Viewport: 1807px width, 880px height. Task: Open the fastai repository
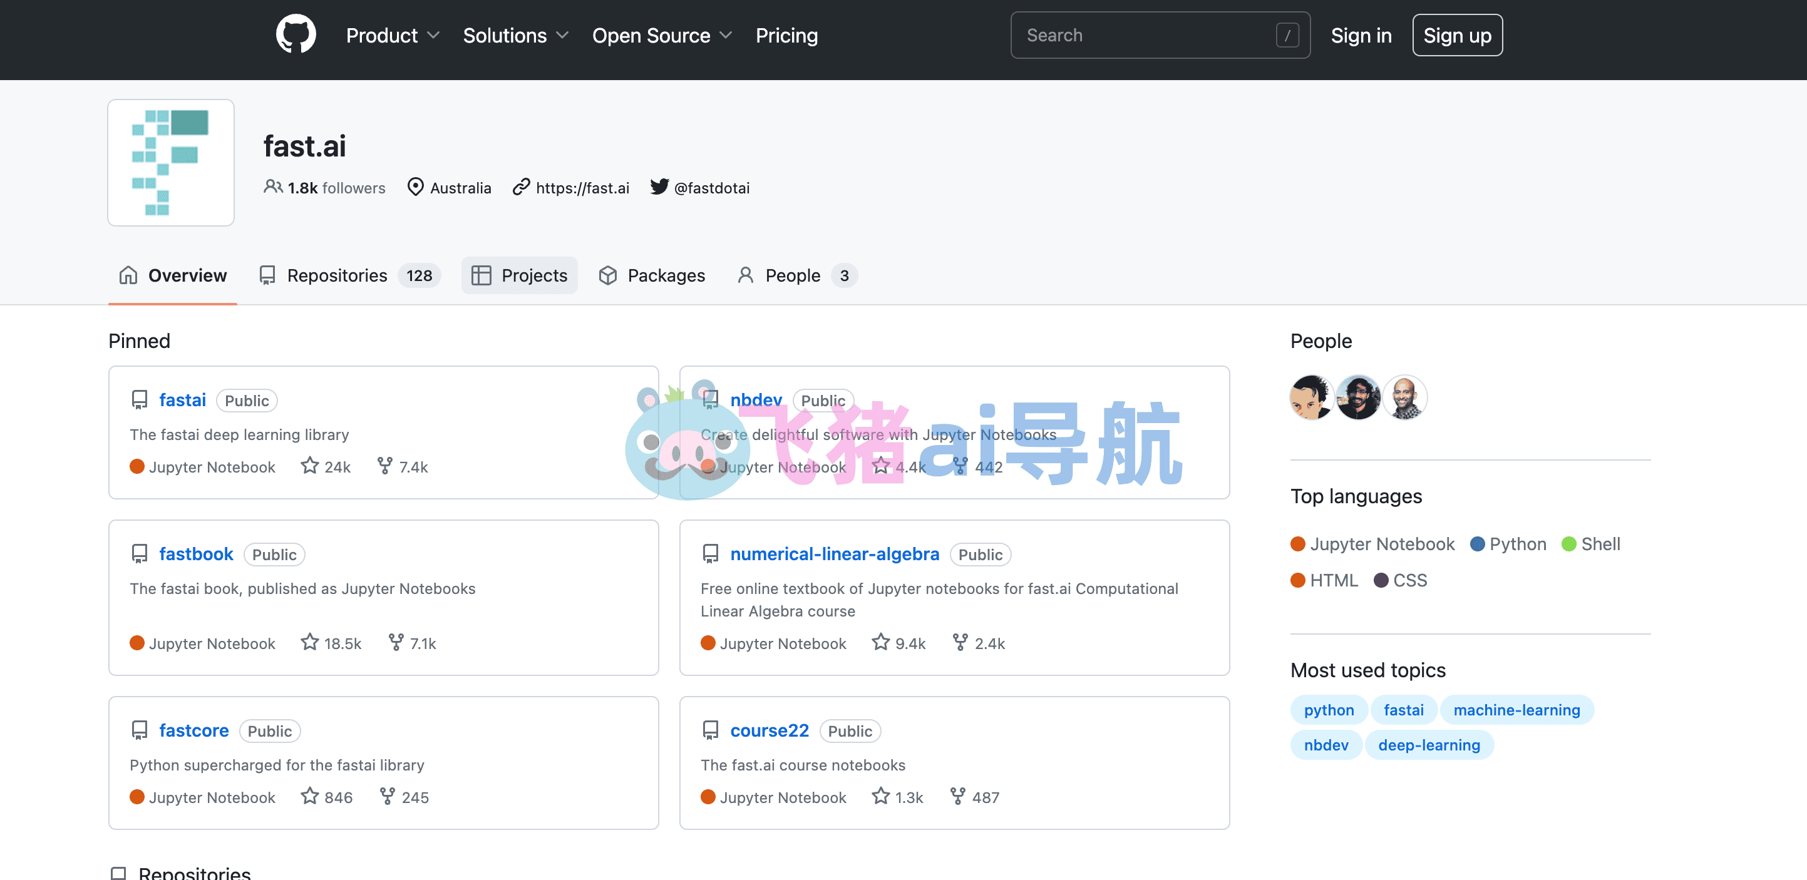182,400
